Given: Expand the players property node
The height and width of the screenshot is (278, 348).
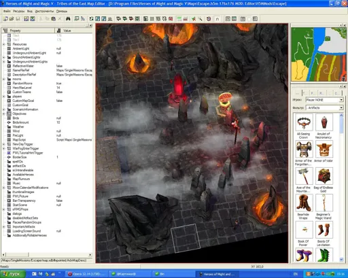Looking at the screenshot, I should pyautogui.click(x=4, y=97).
